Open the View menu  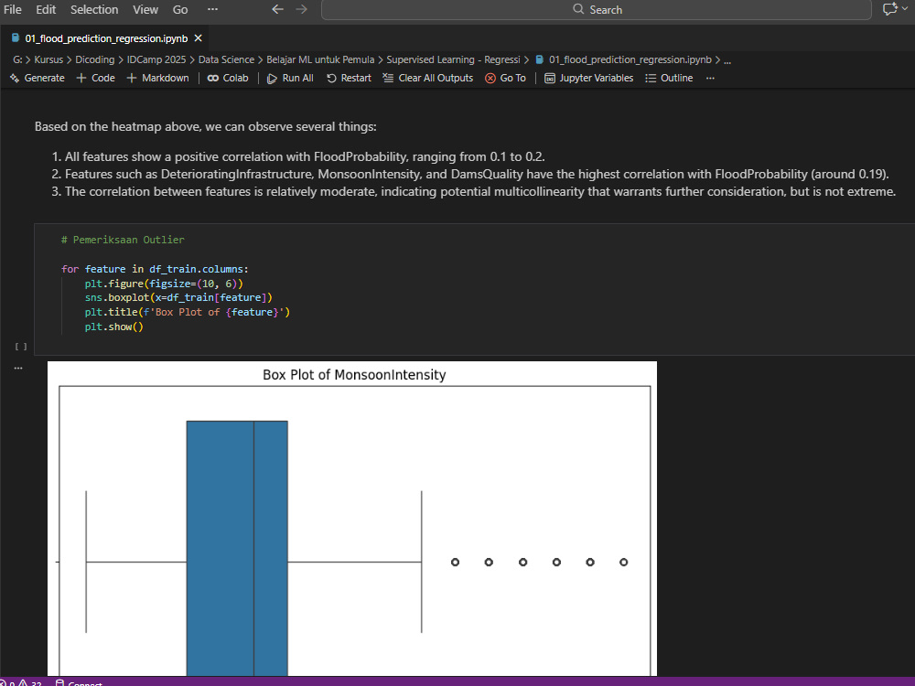click(145, 9)
